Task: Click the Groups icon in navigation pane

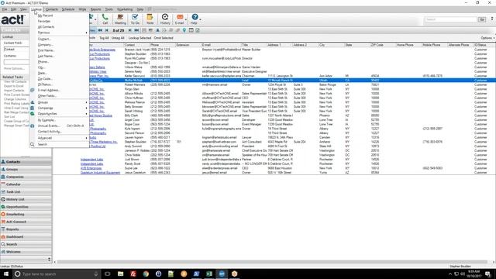Action: [3, 169]
